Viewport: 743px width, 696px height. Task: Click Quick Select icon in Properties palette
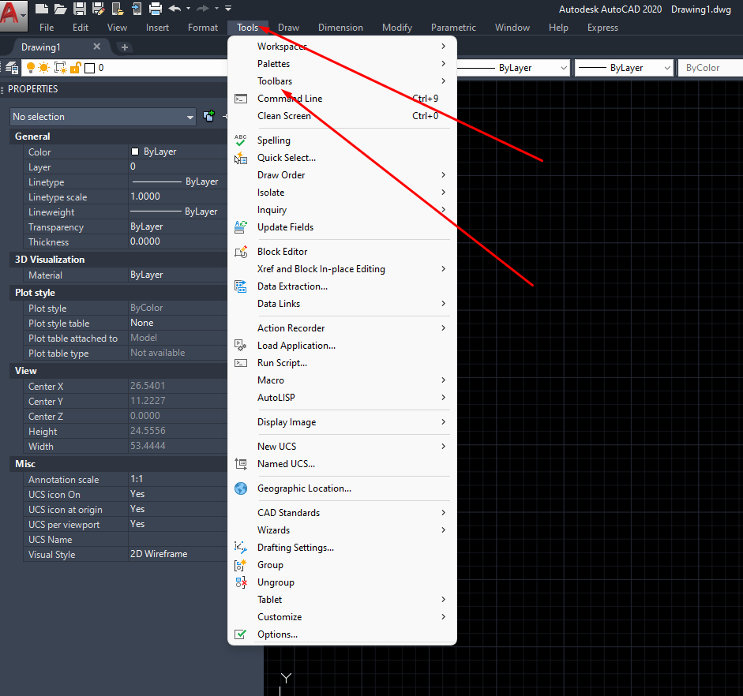(x=208, y=116)
